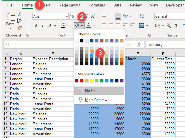The image size is (185, 138).
Task: Toggle Underline formatting
Action: [50, 26]
